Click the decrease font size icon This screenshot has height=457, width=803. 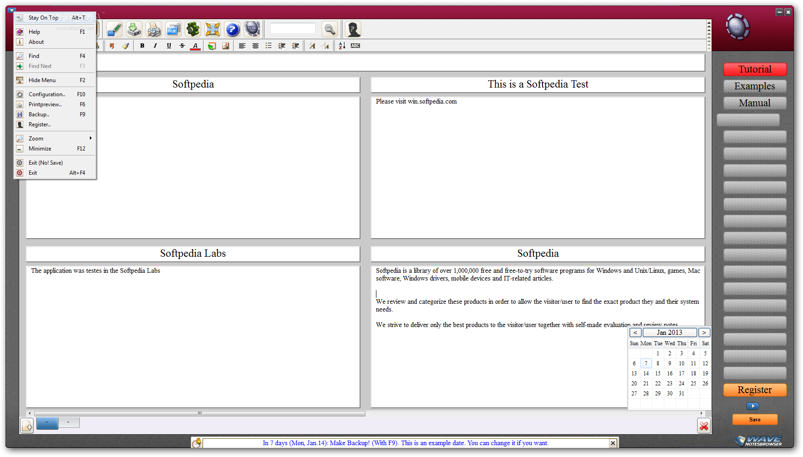(x=325, y=46)
